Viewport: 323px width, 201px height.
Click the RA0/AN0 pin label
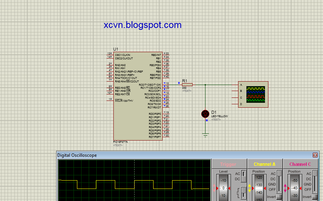coord(120,65)
